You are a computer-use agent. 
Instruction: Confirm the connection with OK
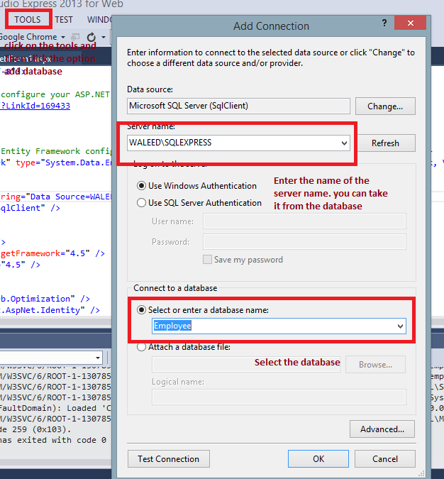[x=318, y=459]
